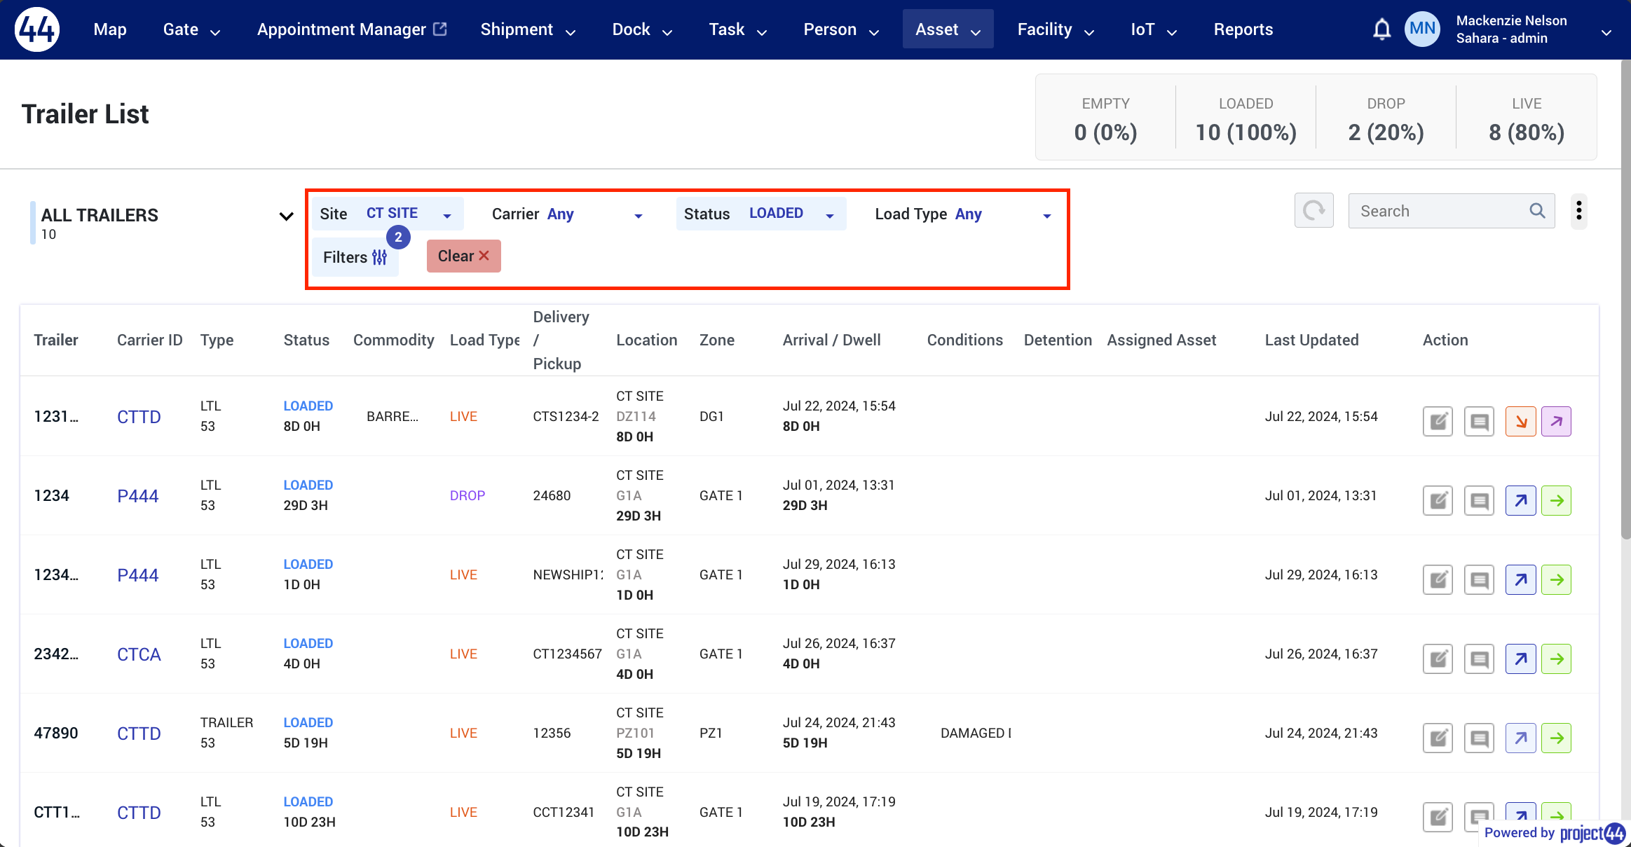Click the DROP load type in the 24680 row
The image size is (1631, 847).
coord(468,496)
